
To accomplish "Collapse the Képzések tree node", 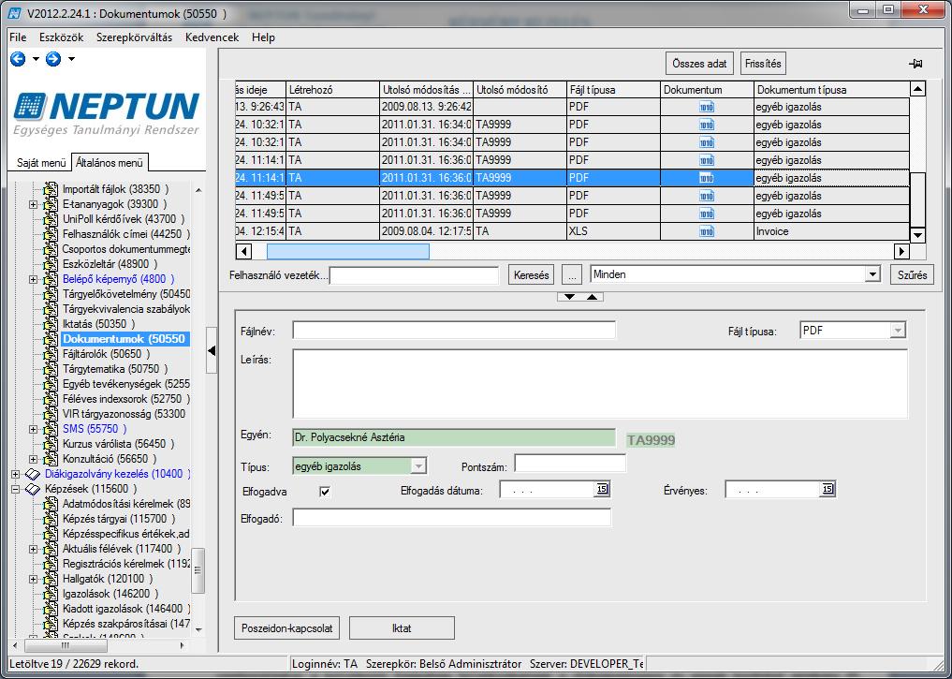I will (15, 488).
